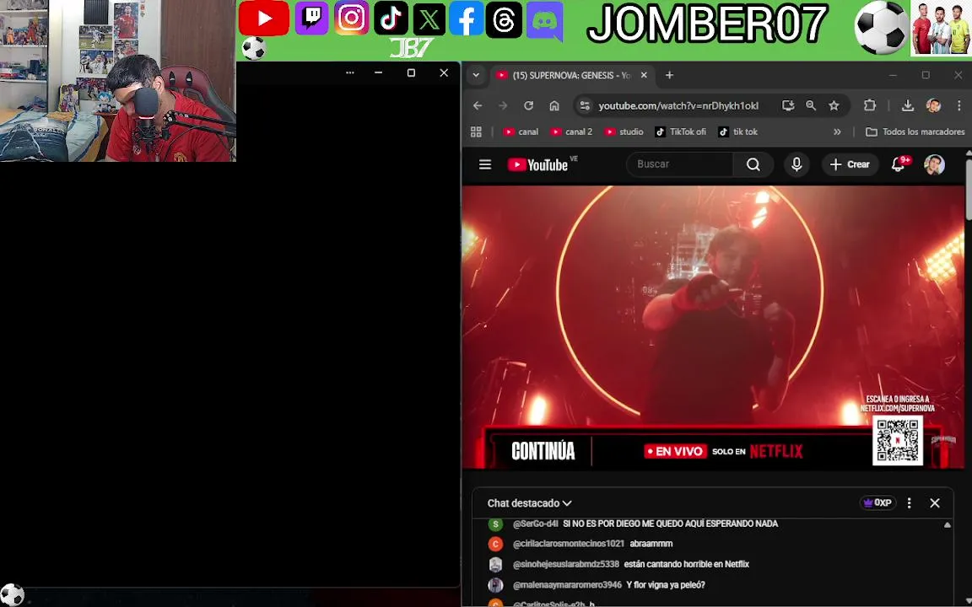972x607 pixels.
Task: Open Chrome downloads
Action: 908,106
